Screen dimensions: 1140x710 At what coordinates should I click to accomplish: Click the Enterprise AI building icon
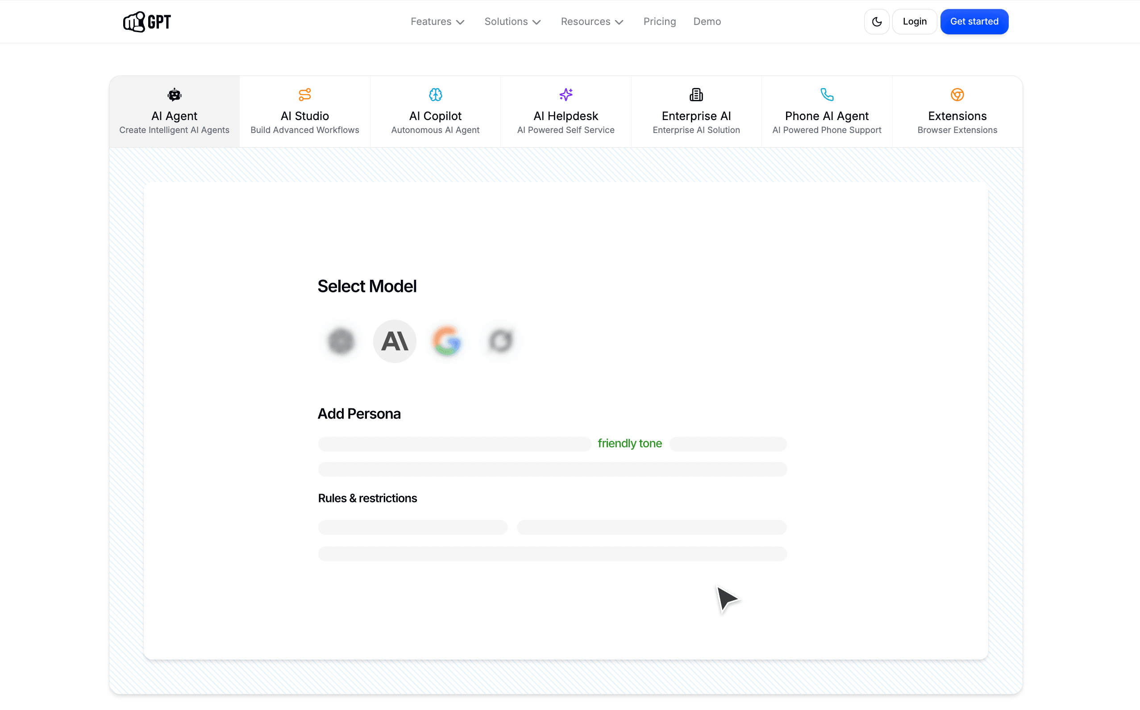[696, 95]
